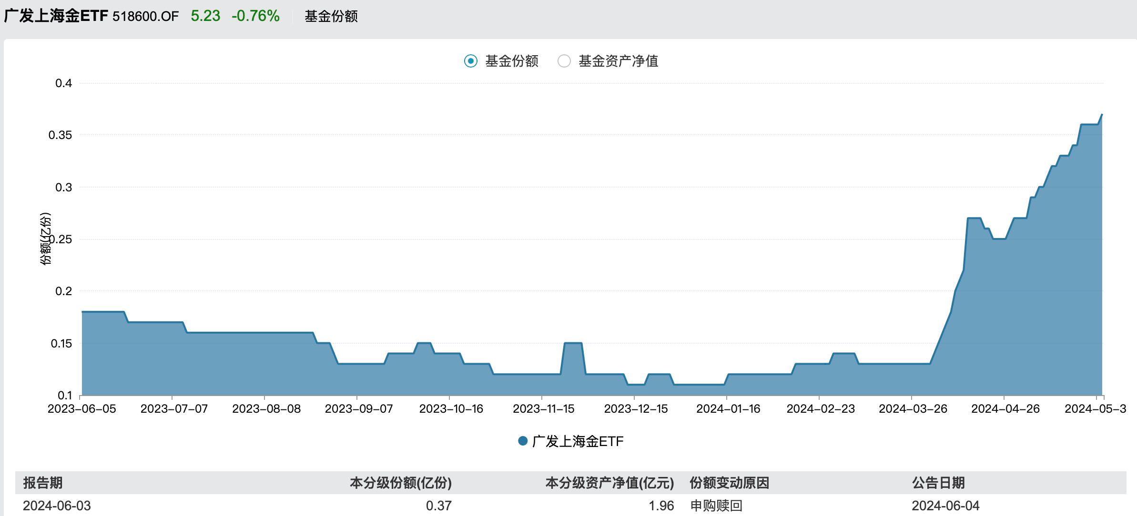This screenshot has width=1137, height=516.
Task: Click the y-axis value 0.4
Action: 64,83
